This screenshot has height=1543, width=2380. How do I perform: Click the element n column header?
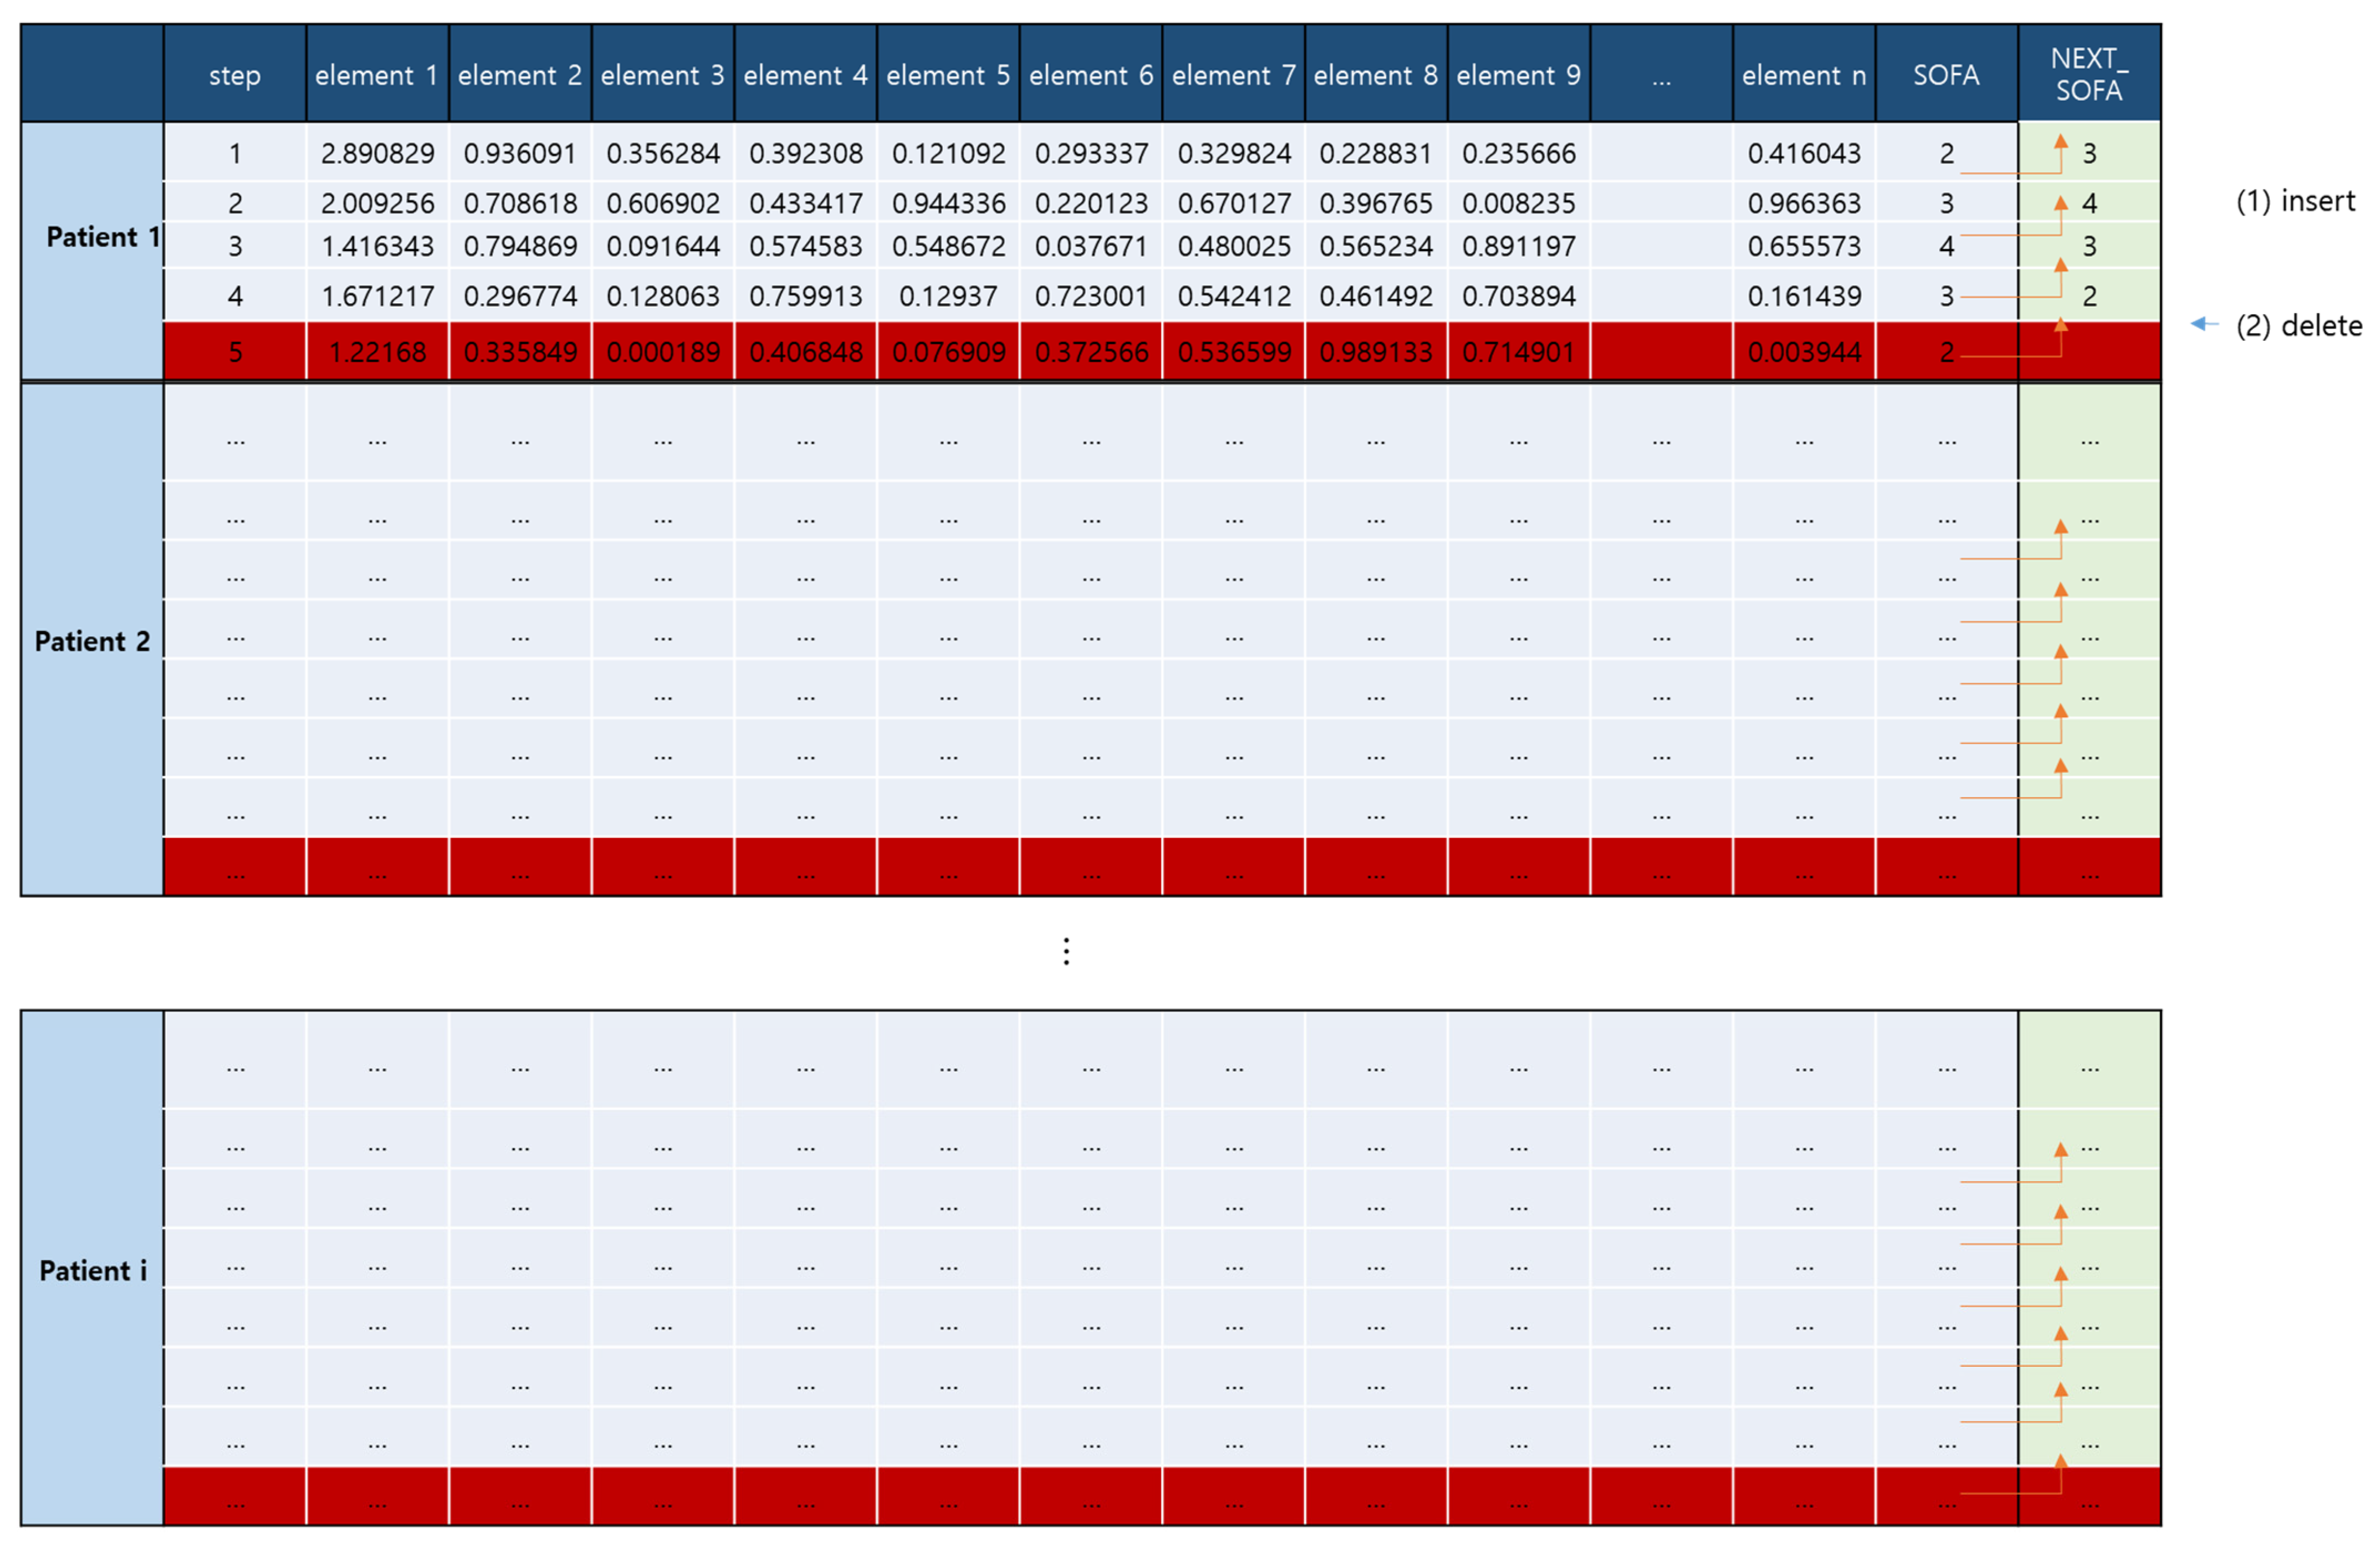click(1803, 75)
